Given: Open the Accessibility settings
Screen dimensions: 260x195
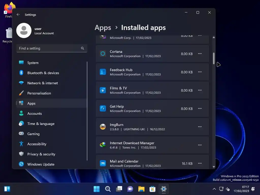Looking at the screenshot, I should click(52, 144).
